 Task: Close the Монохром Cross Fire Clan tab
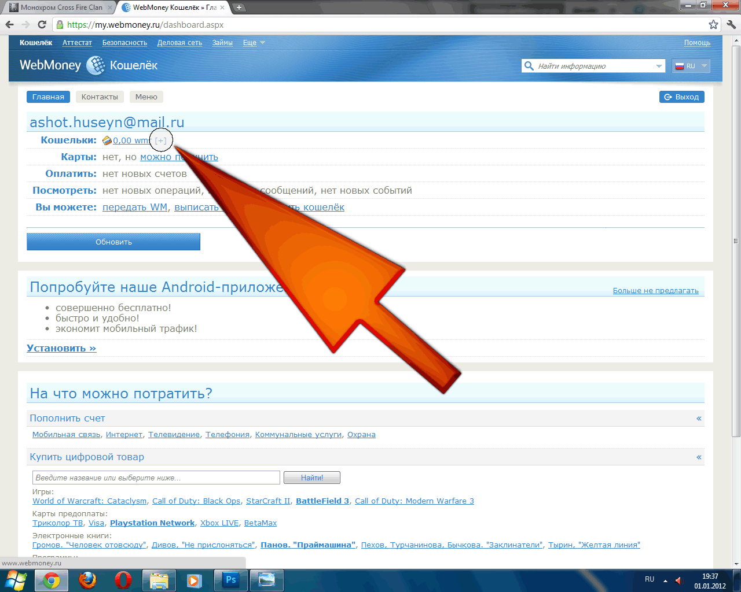110,8
